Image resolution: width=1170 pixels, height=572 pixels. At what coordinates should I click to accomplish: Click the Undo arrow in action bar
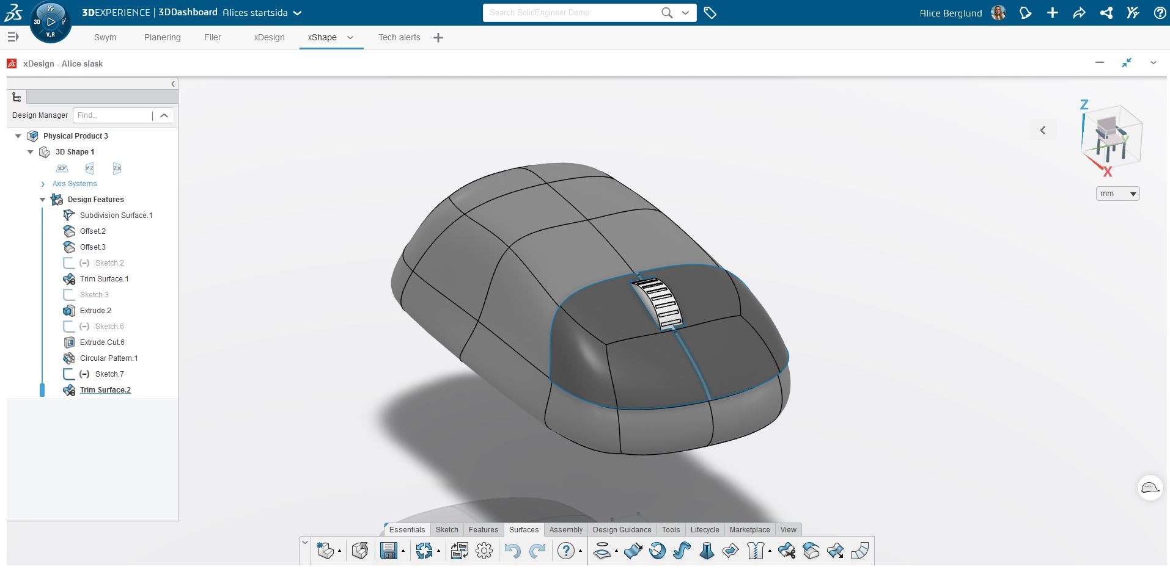coord(512,551)
